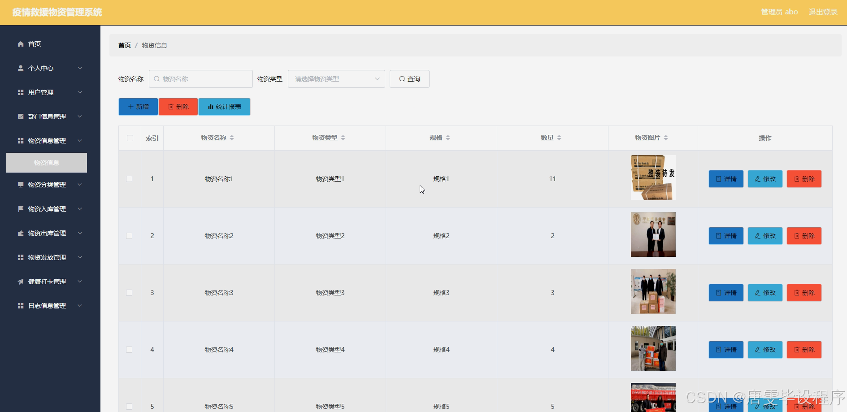Image resolution: width=847 pixels, height=412 pixels.
Task: View 详情 for 物资名称3
Action: [x=726, y=293]
